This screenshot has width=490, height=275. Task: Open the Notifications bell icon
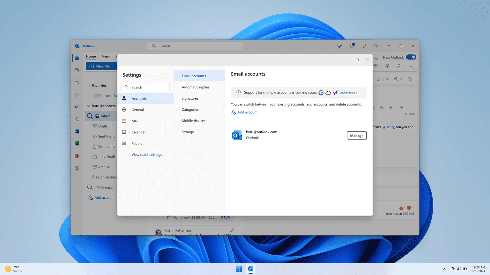pyautogui.click(x=352, y=46)
